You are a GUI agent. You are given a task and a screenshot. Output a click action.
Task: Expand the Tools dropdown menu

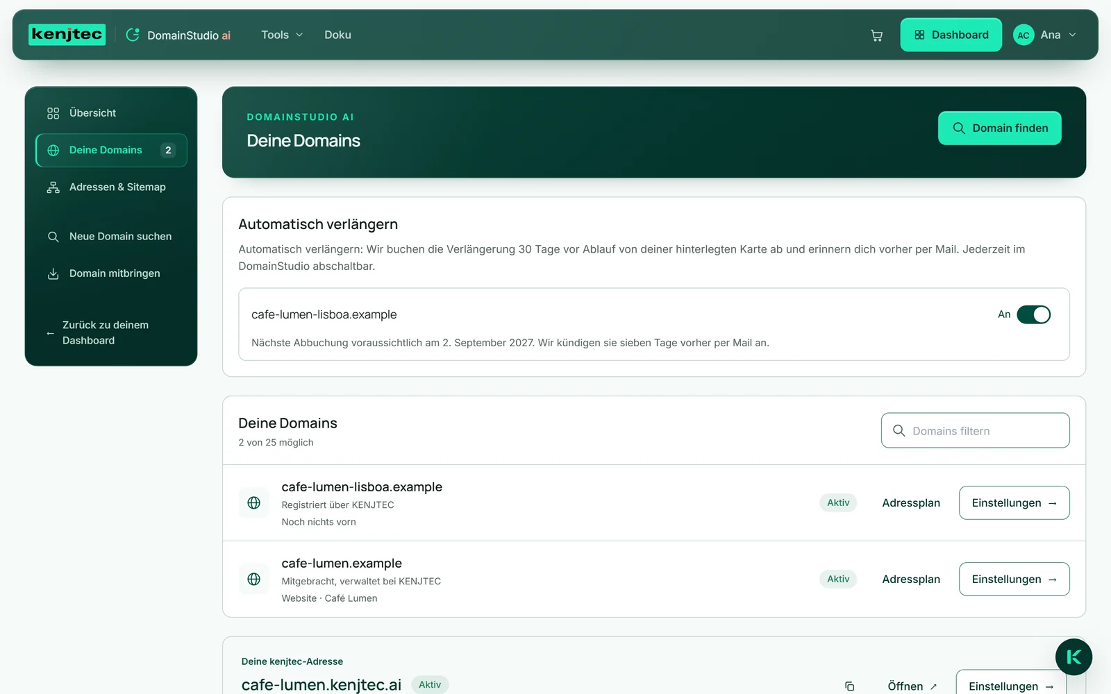click(282, 35)
